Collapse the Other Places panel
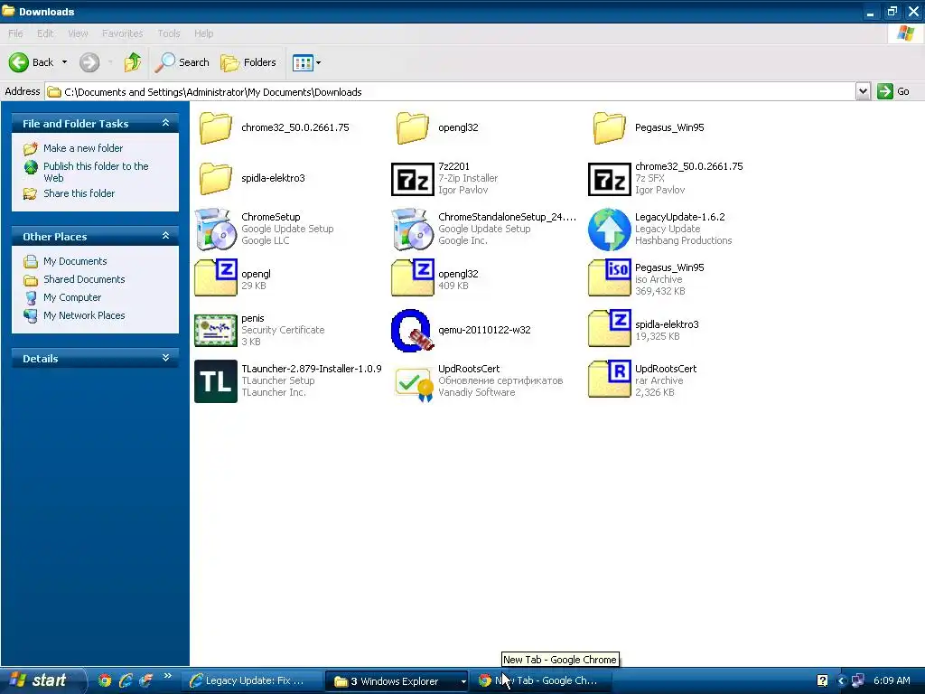 coord(166,236)
